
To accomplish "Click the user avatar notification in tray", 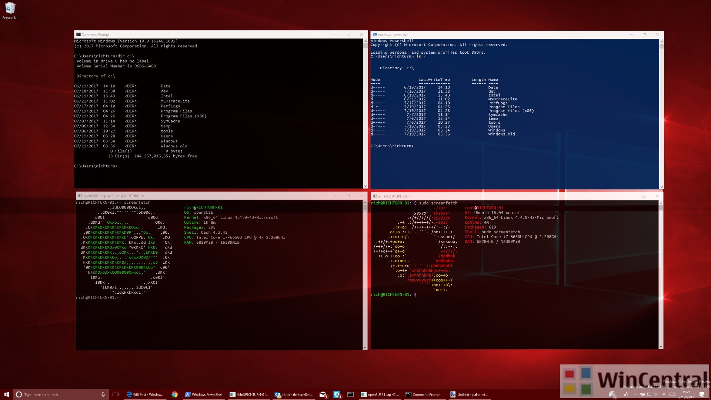I will 613,395.
